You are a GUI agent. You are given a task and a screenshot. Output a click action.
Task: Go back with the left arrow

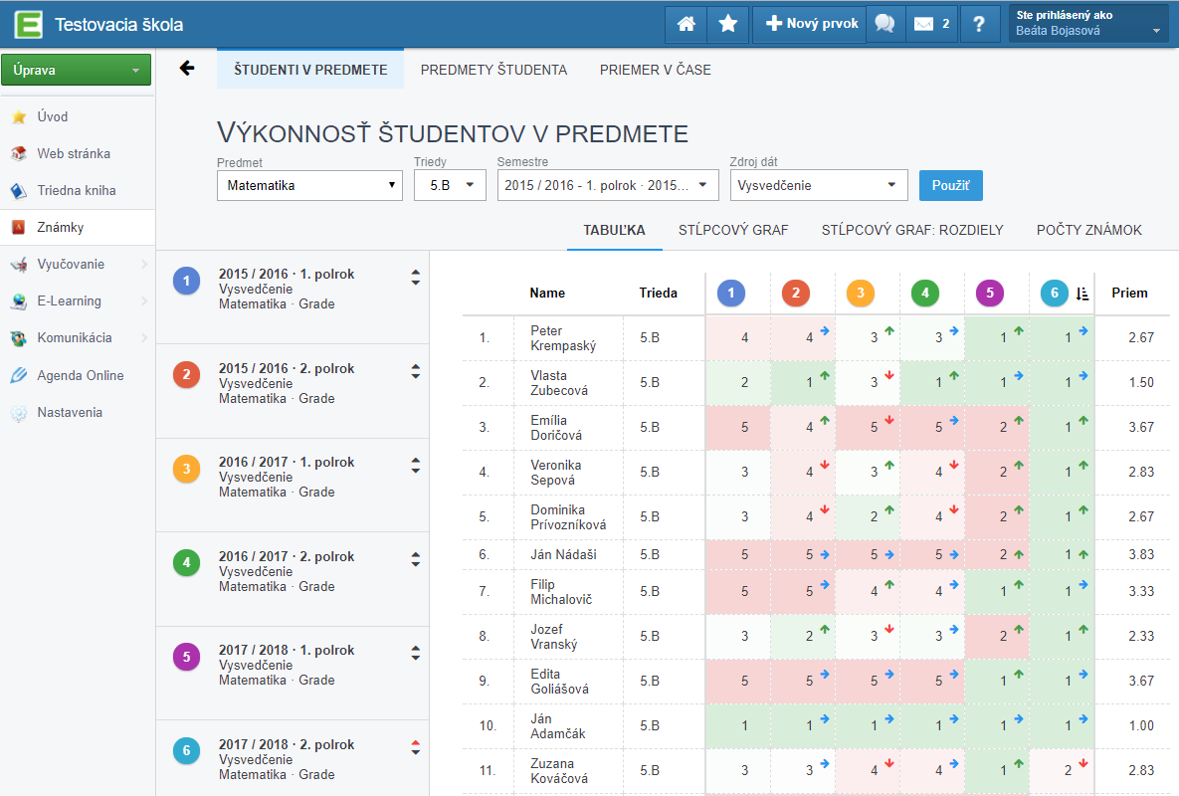point(186,69)
